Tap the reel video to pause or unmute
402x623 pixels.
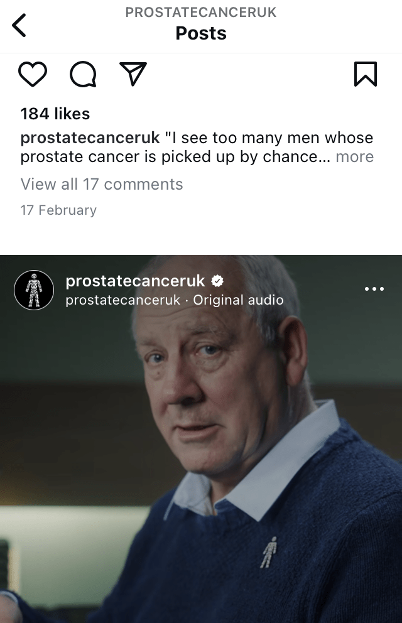point(201,457)
